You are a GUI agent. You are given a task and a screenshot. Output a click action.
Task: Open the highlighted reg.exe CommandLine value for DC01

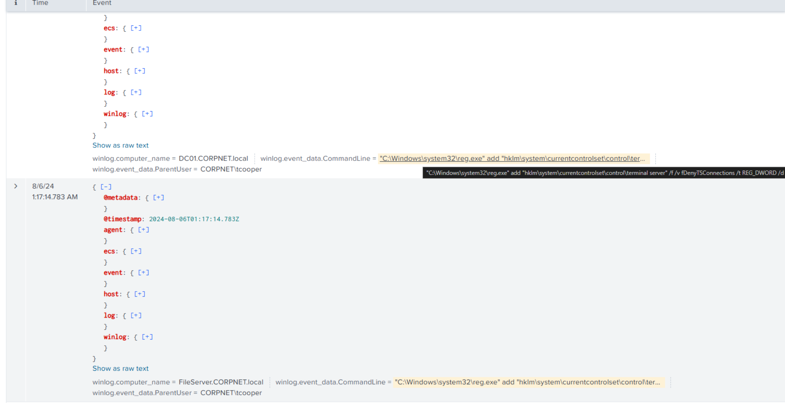click(x=512, y=159)
